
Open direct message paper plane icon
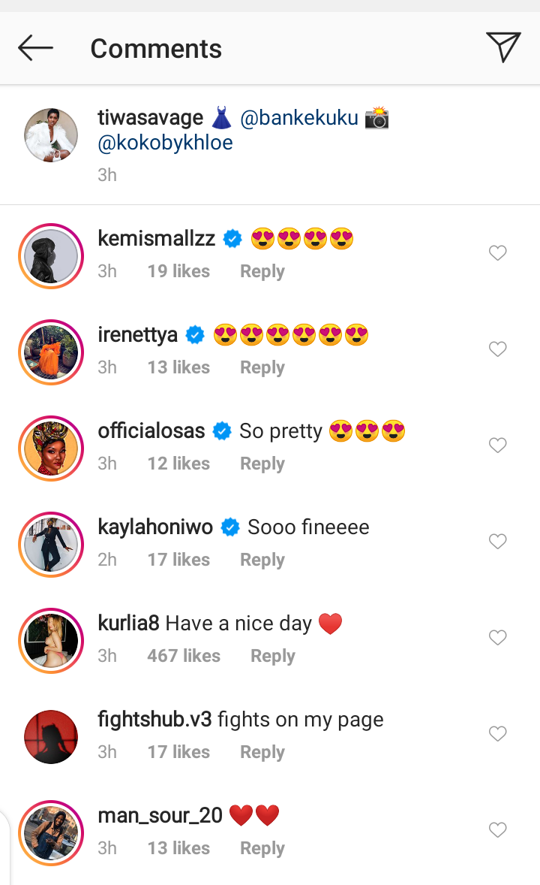tap(503, 47)
